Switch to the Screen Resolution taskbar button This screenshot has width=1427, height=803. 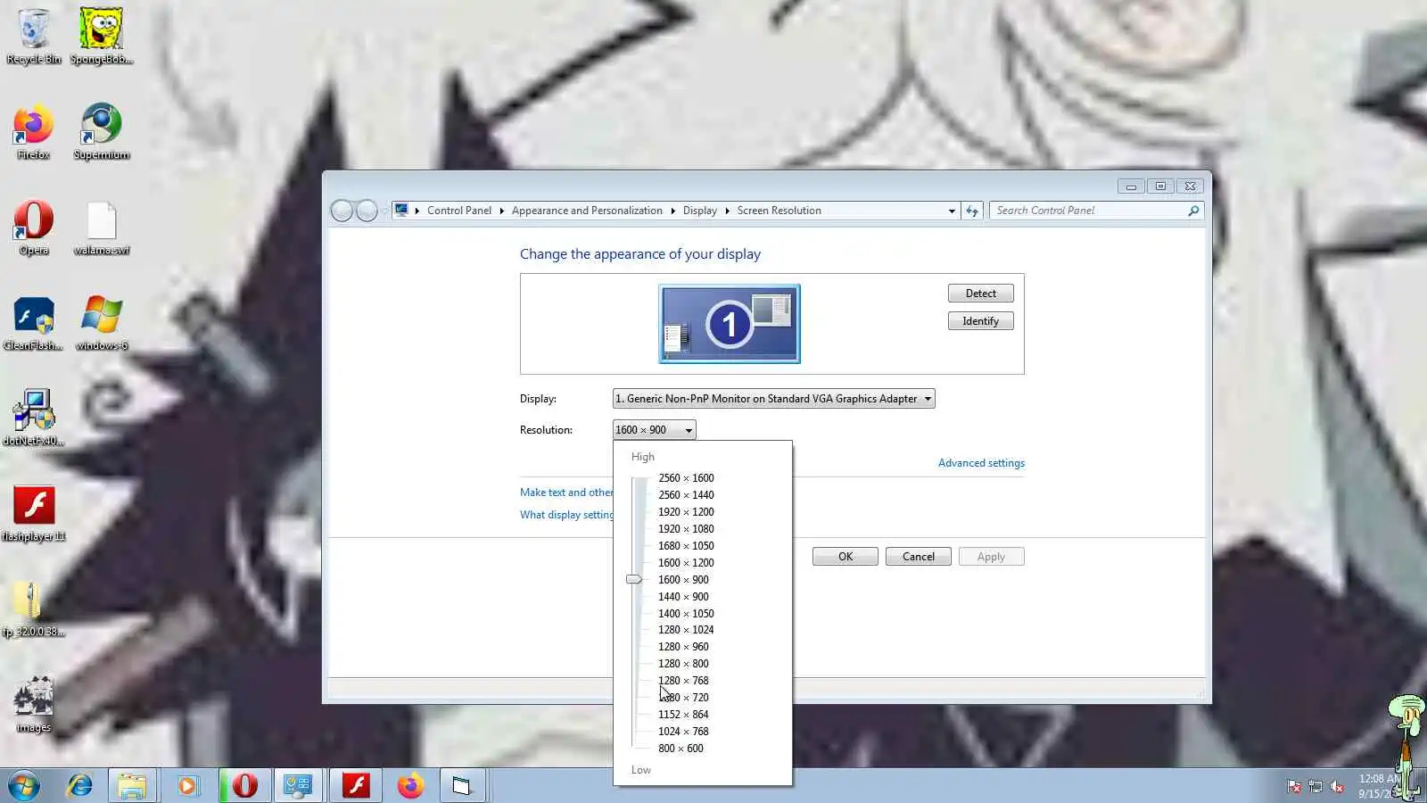click(297, 786)
